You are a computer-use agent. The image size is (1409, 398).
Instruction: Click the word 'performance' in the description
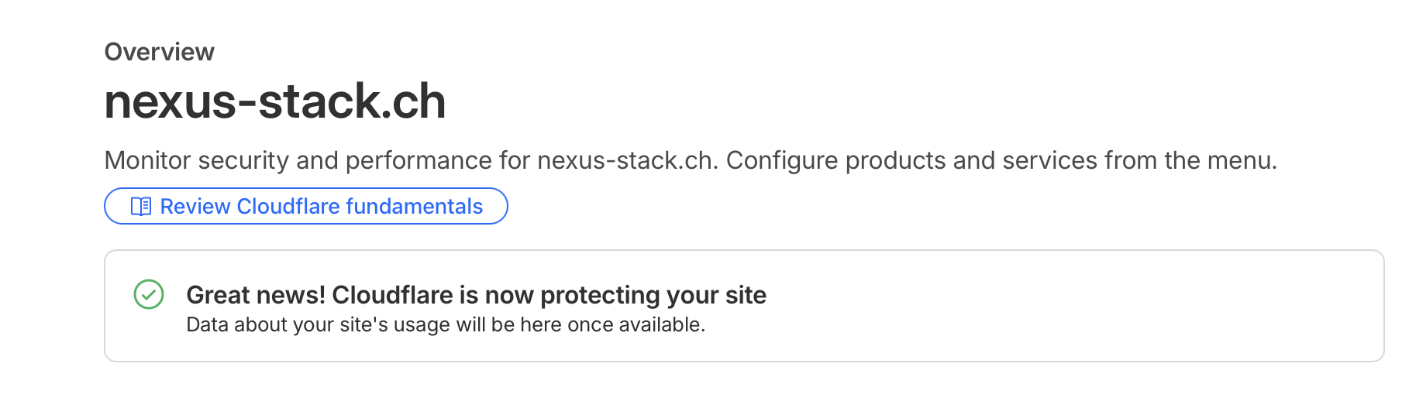click(x=419, y=160)
